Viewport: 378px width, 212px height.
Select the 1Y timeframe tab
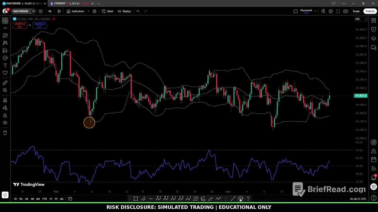pyautogui.click(x=50, y=199)
